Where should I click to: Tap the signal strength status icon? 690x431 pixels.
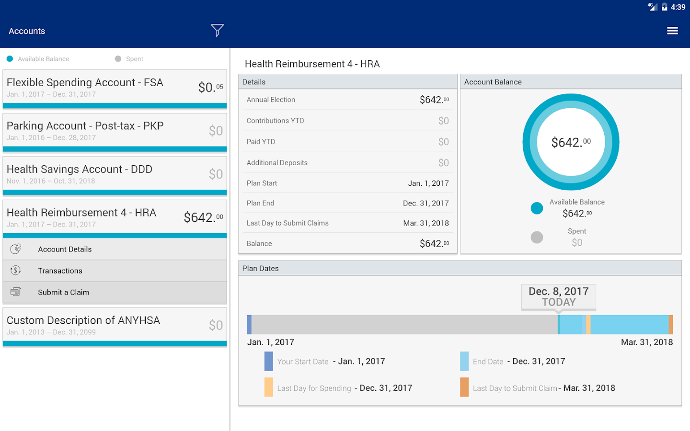pos(652,7)
